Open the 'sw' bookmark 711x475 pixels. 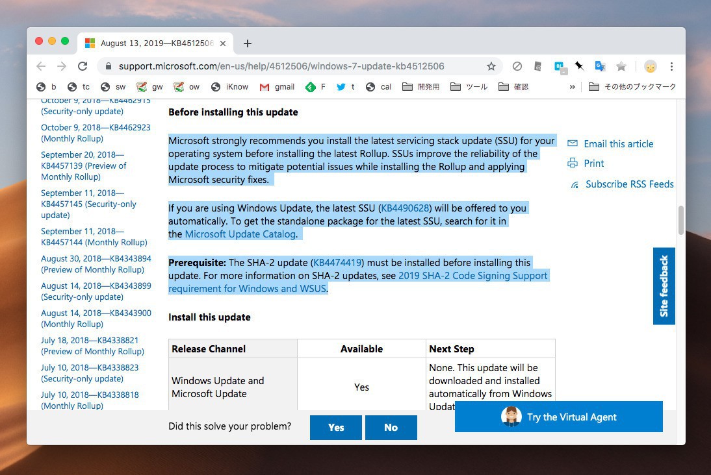point(113,87)
